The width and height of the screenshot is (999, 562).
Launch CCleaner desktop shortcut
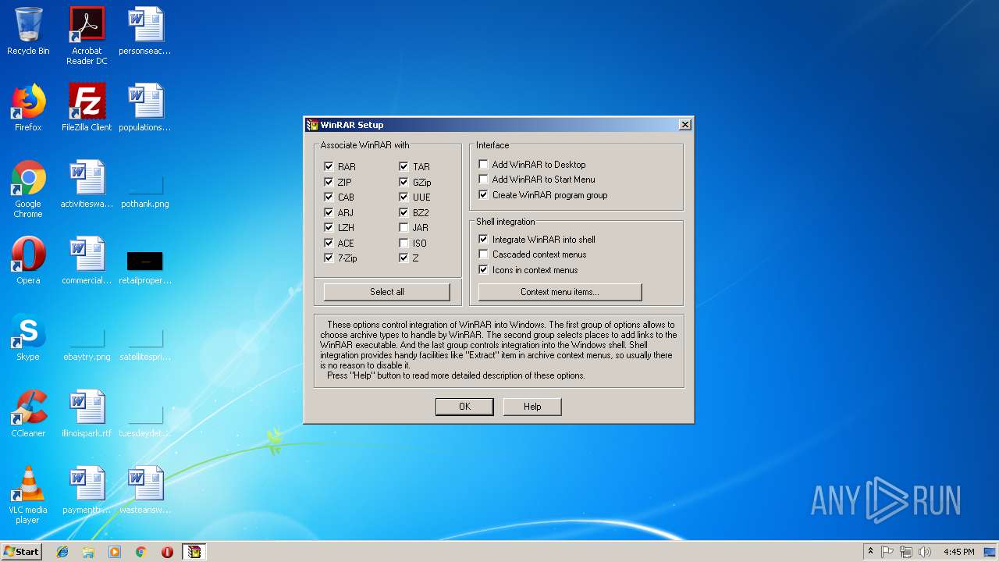coord(28,414)
